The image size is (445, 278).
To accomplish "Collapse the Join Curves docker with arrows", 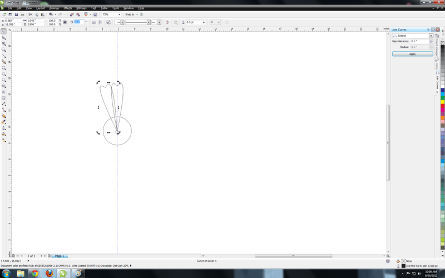I will point(428,29).
